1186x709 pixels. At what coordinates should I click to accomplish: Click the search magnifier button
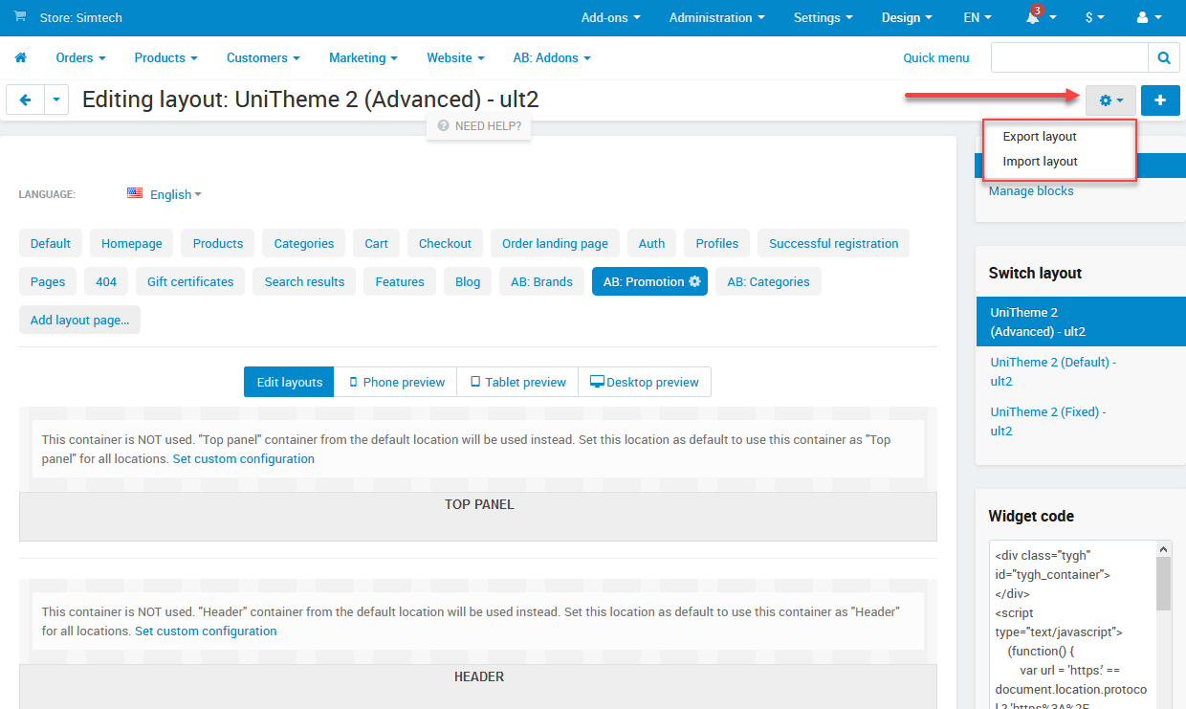1163,58
